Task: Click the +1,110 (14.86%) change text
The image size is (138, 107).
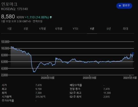Action: click(x=37, y=17)
